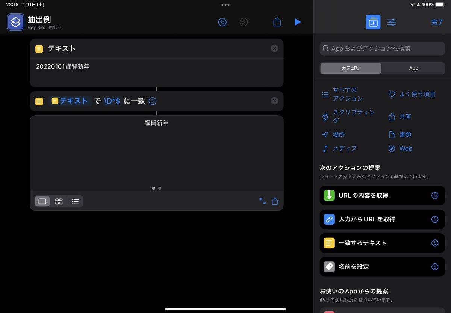This screenshot has width=451, height=313.
Task: Tap the action search field
Action: pyautogui.click(x=381, y=48)
